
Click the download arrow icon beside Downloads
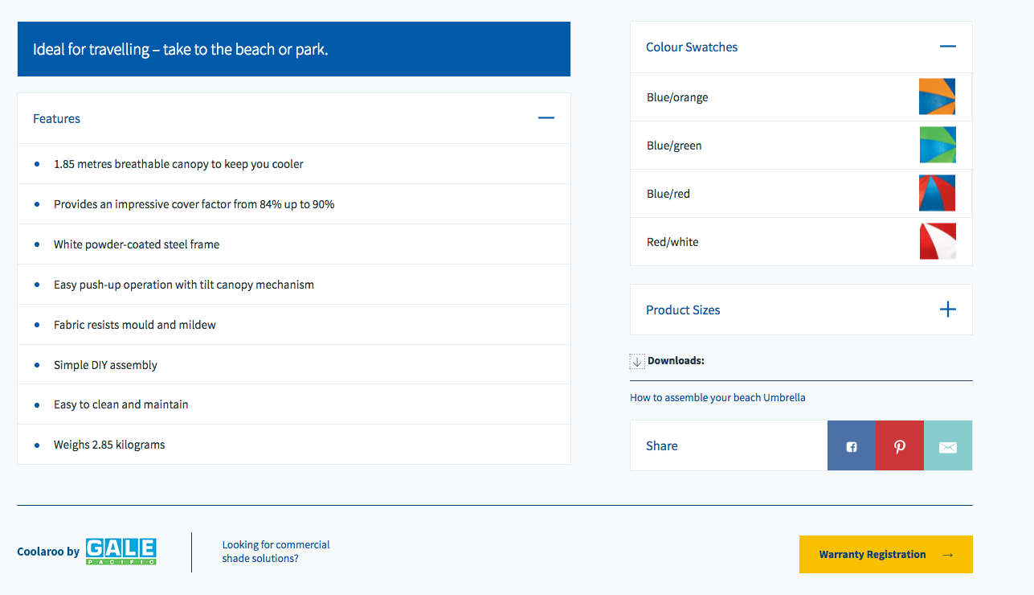637,361
